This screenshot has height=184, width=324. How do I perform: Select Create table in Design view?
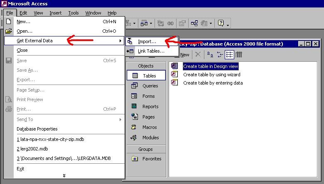211,66
